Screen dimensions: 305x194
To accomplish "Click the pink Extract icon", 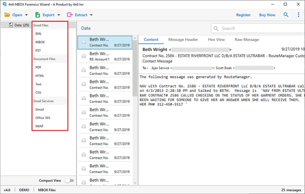I will (69, 15).
